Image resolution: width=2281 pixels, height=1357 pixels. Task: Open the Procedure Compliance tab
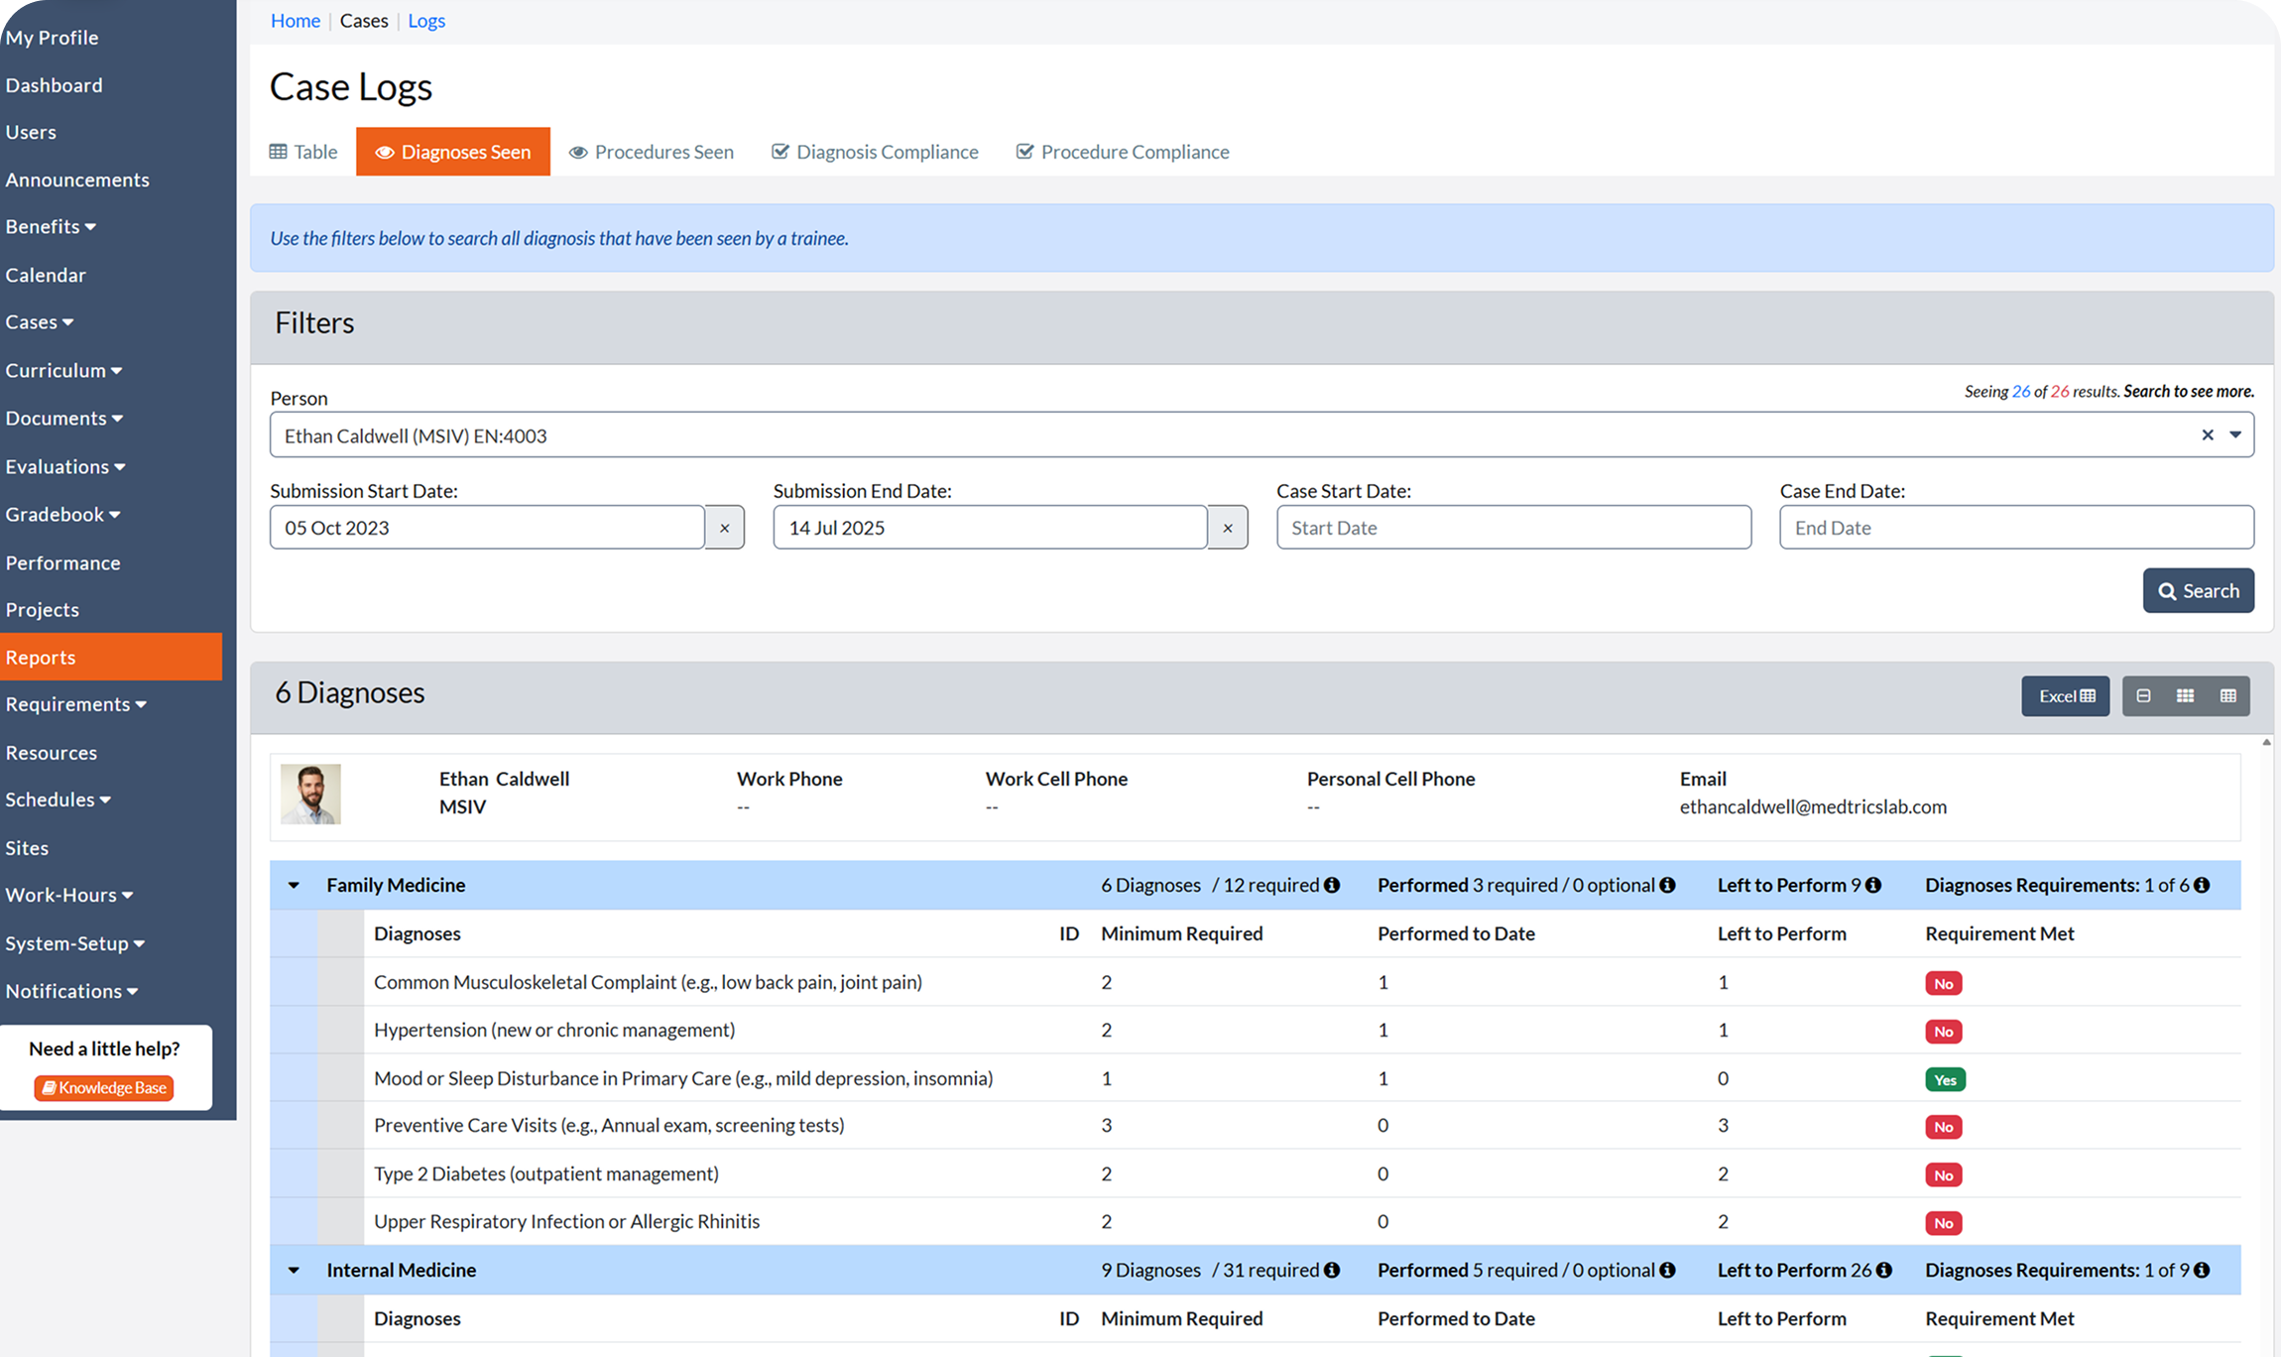click(x=1123, y=152)
